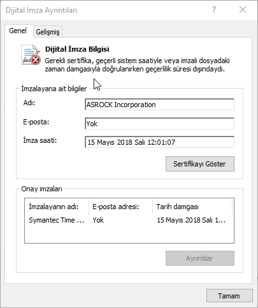The width and height of the screenshot is (258, 308).
Task: Click the Tamam button
Action: tap(229, 296)
